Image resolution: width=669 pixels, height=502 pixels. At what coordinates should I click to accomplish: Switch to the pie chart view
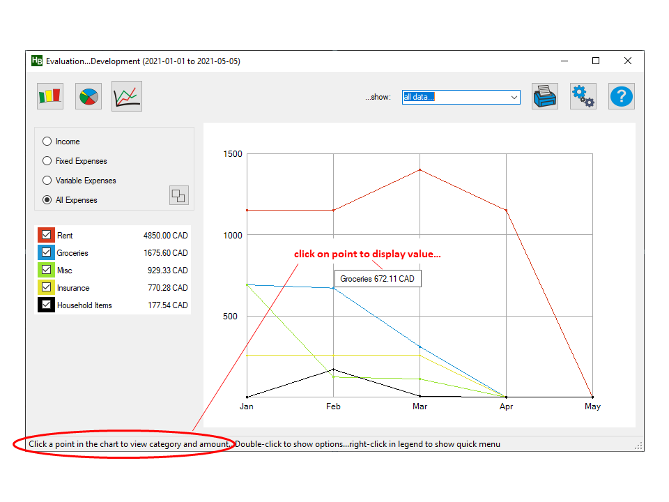(x=88, y=96)
